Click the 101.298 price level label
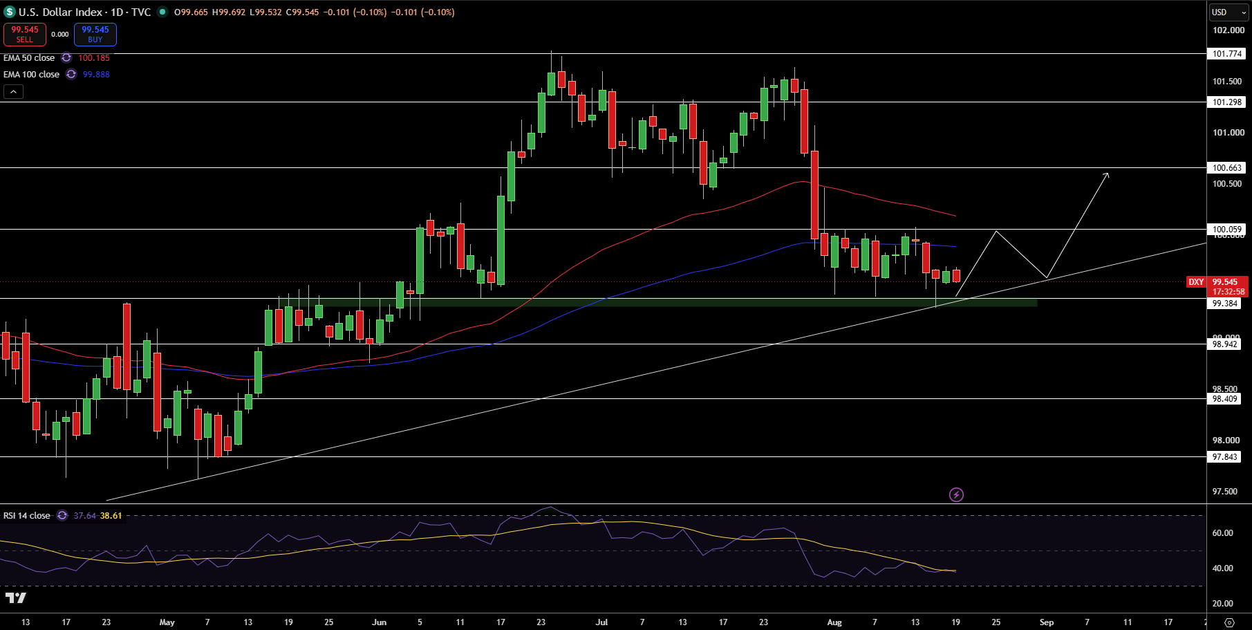The width and height of the screenshot is (1252, 630). pyautogui.click(x=1227, y=102)
